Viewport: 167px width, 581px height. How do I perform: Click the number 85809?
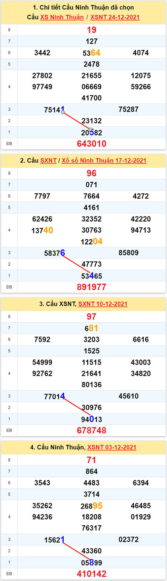pyautogui.click(x=129, y=253)
